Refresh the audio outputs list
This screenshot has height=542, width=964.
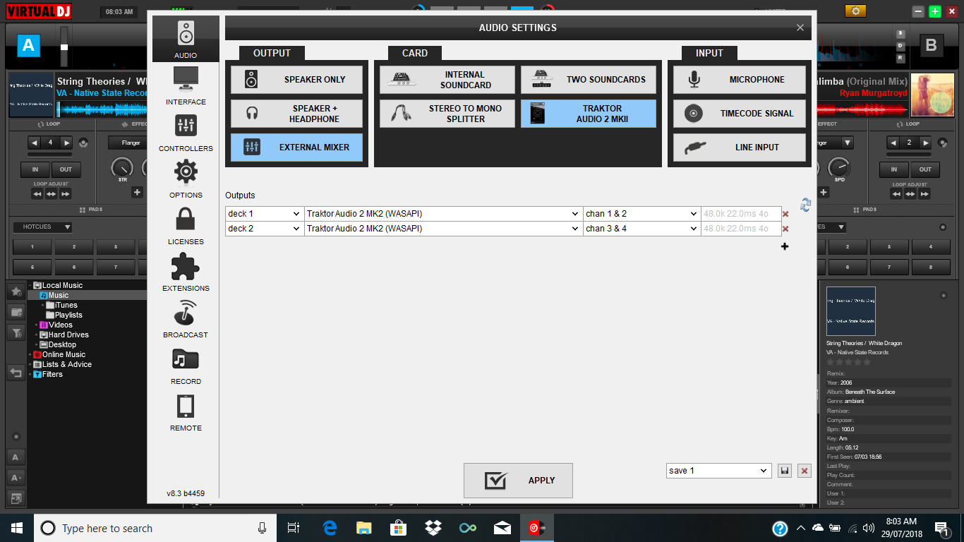pos(805,205)
